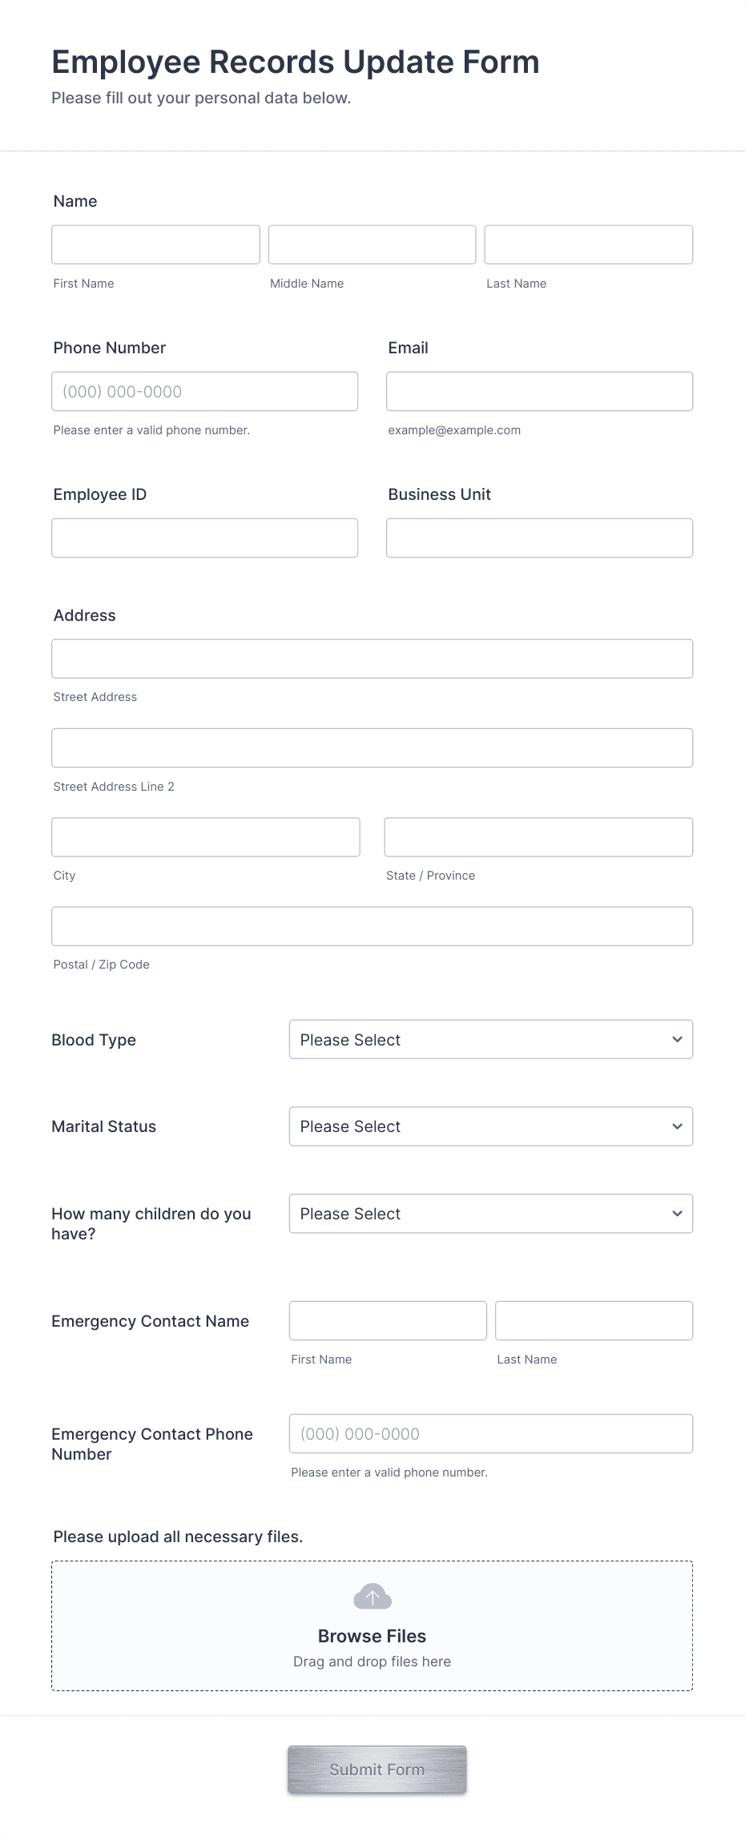Click the Emergency Contact First Name field
The image size is (745, 1833).
click(388, 1320)
